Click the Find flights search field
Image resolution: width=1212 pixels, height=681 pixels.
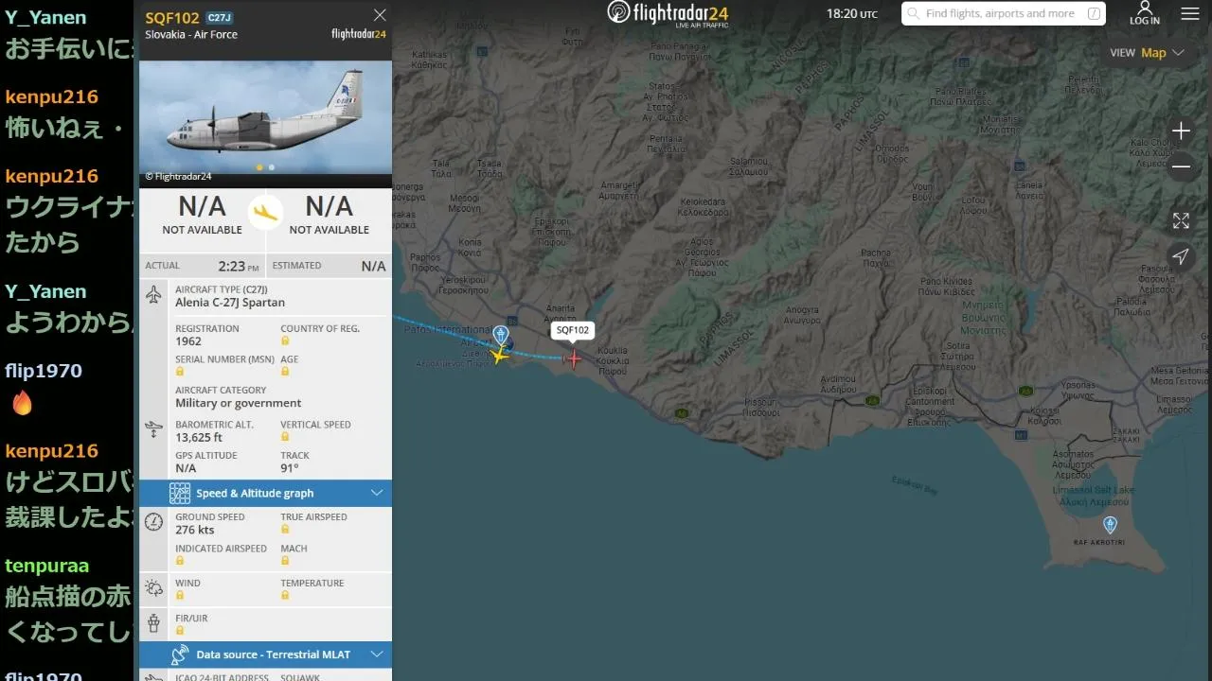click(x=1004, y=14)
